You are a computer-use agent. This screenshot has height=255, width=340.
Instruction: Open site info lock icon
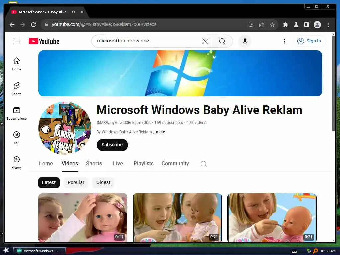[46, 25]
